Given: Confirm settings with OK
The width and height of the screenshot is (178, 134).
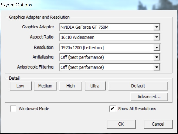Looking at the screenshot, I should click(121, 124).
